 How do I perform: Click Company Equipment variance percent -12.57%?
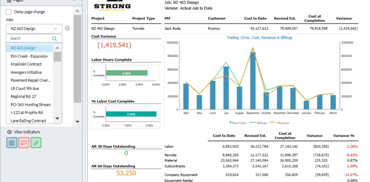pyautogui.click(x=351, y=175)
